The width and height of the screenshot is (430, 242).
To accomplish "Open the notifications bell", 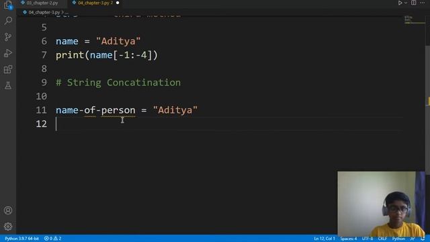I will point(423,239).
